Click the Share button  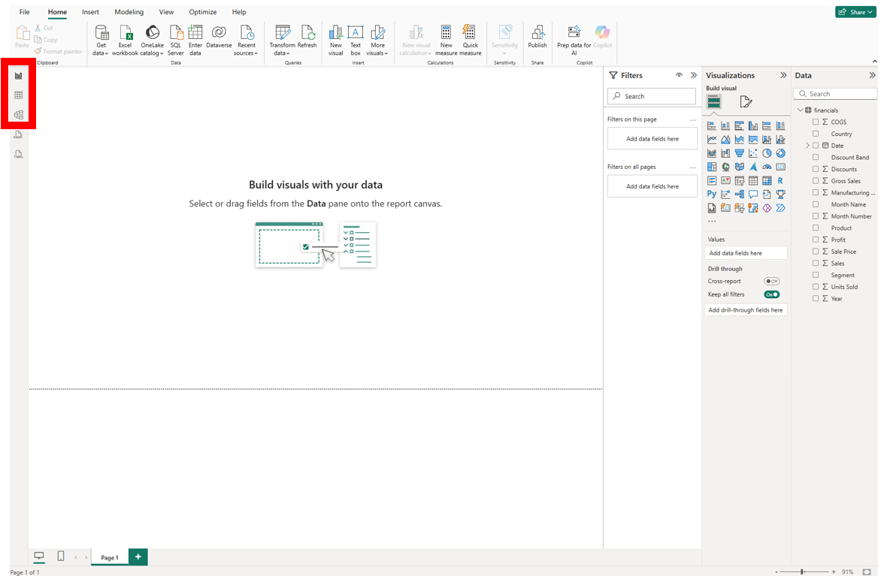[x=855, y=12]
